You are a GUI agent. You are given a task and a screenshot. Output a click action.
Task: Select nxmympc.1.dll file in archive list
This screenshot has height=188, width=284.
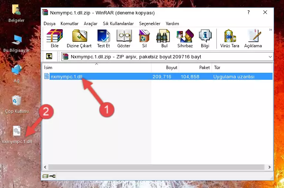tap(66, 76)
